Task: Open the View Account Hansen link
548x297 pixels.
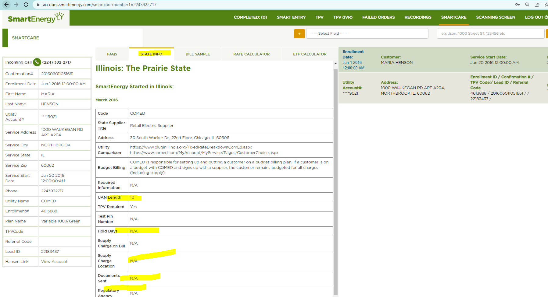Action: (x=54, y=262)
